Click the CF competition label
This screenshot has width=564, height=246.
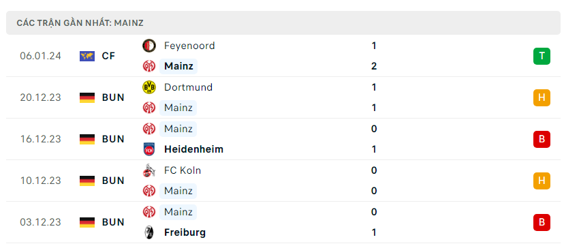click(108, 56)
